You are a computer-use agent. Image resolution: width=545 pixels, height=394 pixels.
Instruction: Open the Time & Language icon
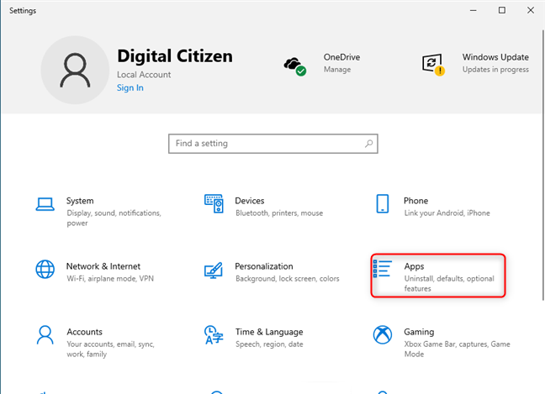214,334
